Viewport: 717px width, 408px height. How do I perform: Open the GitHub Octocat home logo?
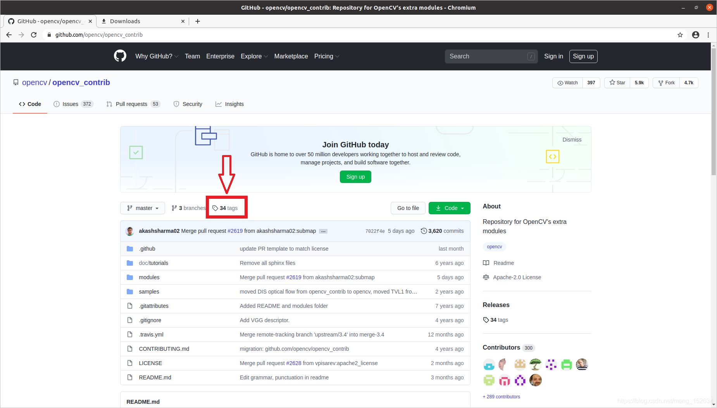pyautogui.click(x=120, y=56)
